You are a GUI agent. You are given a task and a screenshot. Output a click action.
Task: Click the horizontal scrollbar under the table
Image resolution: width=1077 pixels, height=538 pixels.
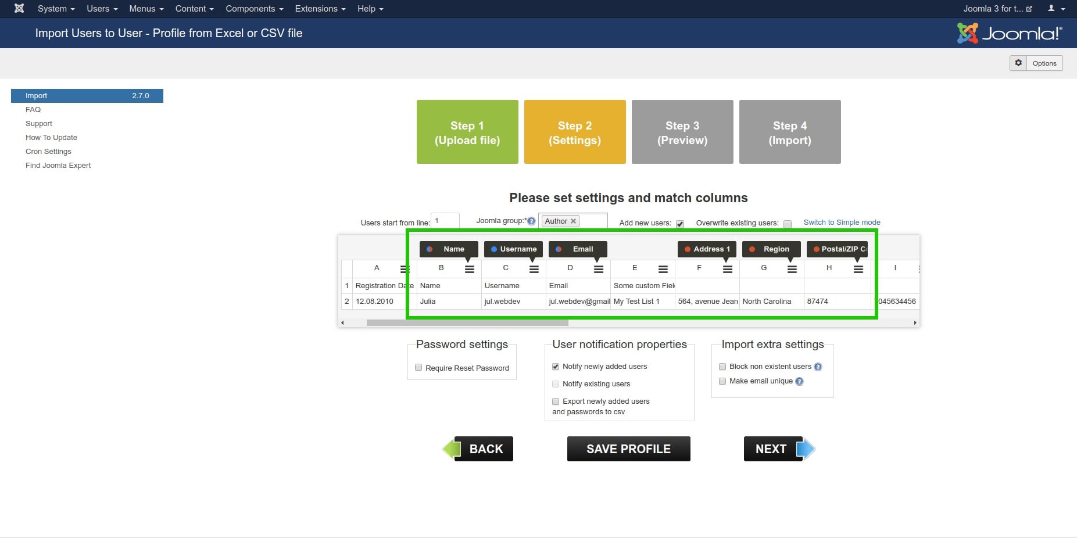pyautogui.click(x=467, y=322)
